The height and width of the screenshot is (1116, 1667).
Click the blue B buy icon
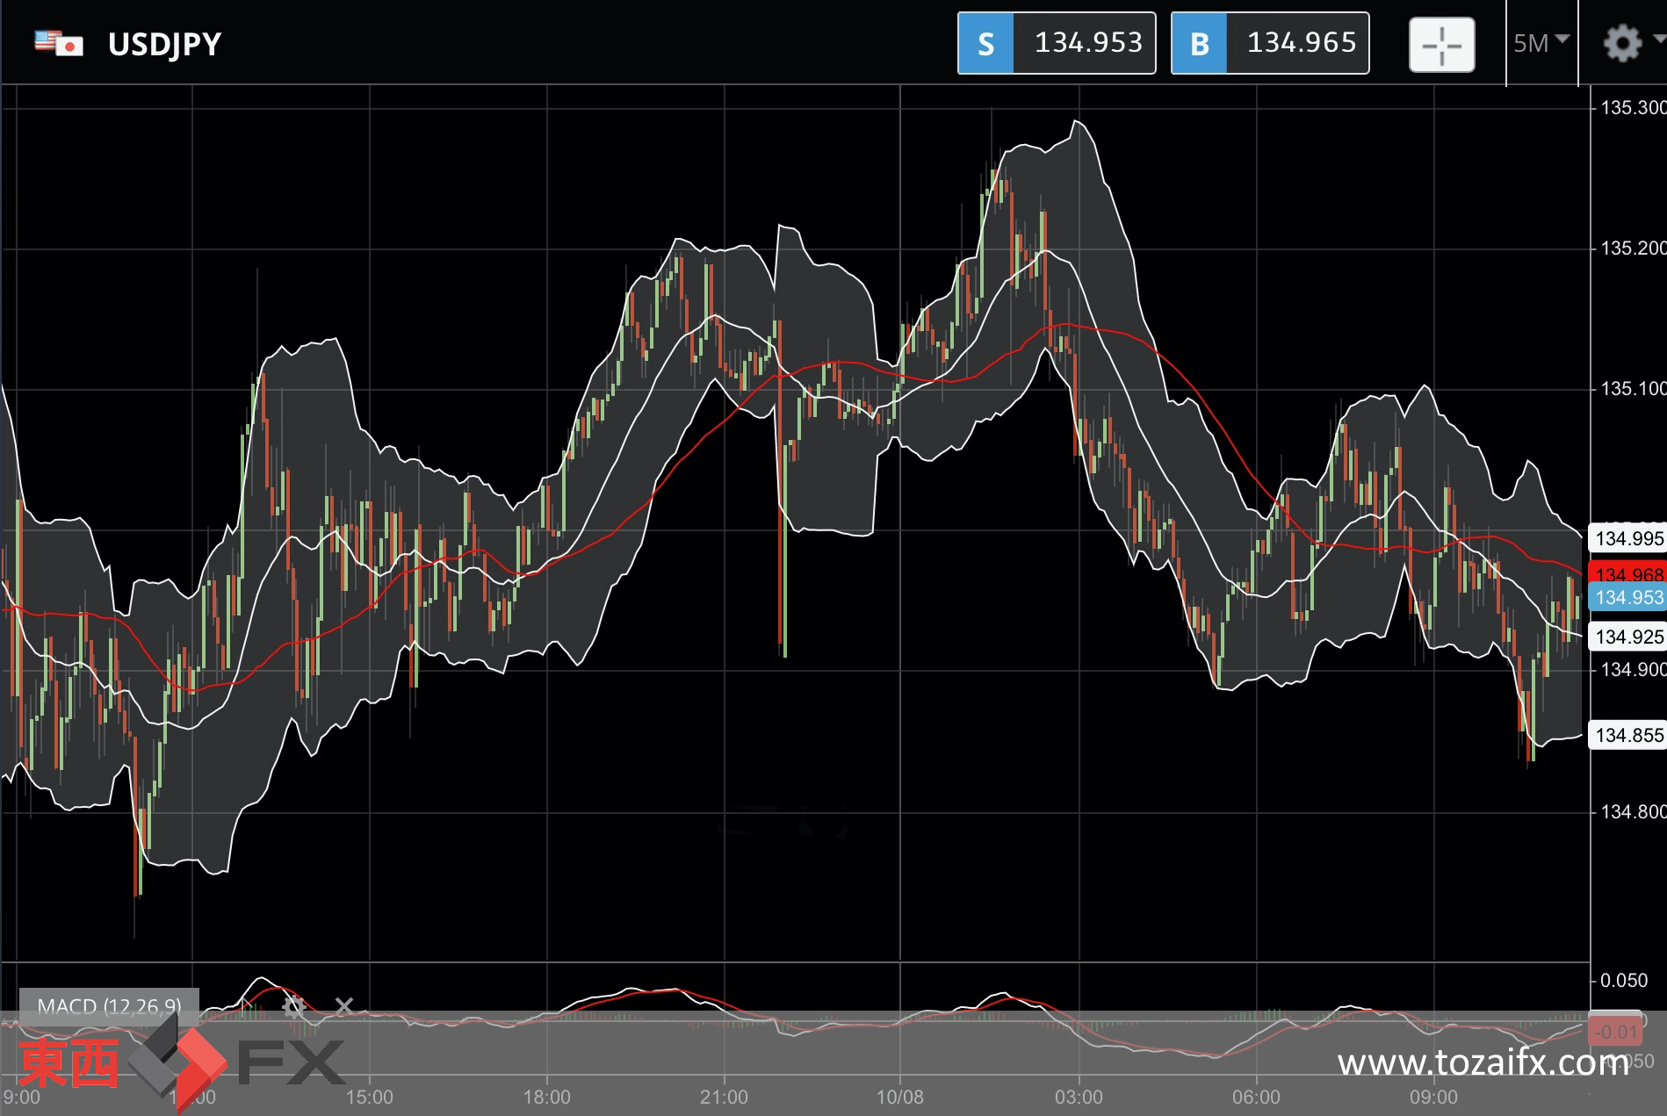click(x=1200, y=43)
